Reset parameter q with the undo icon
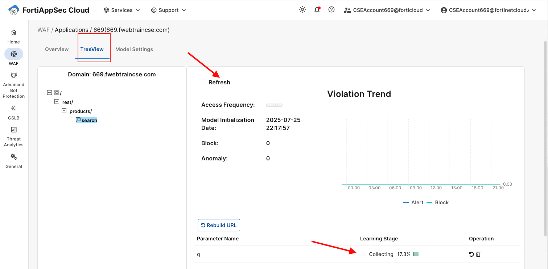 tap(471, 254)
